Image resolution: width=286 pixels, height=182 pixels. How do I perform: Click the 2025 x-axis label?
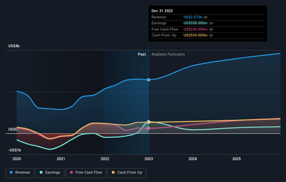[237, 159]
